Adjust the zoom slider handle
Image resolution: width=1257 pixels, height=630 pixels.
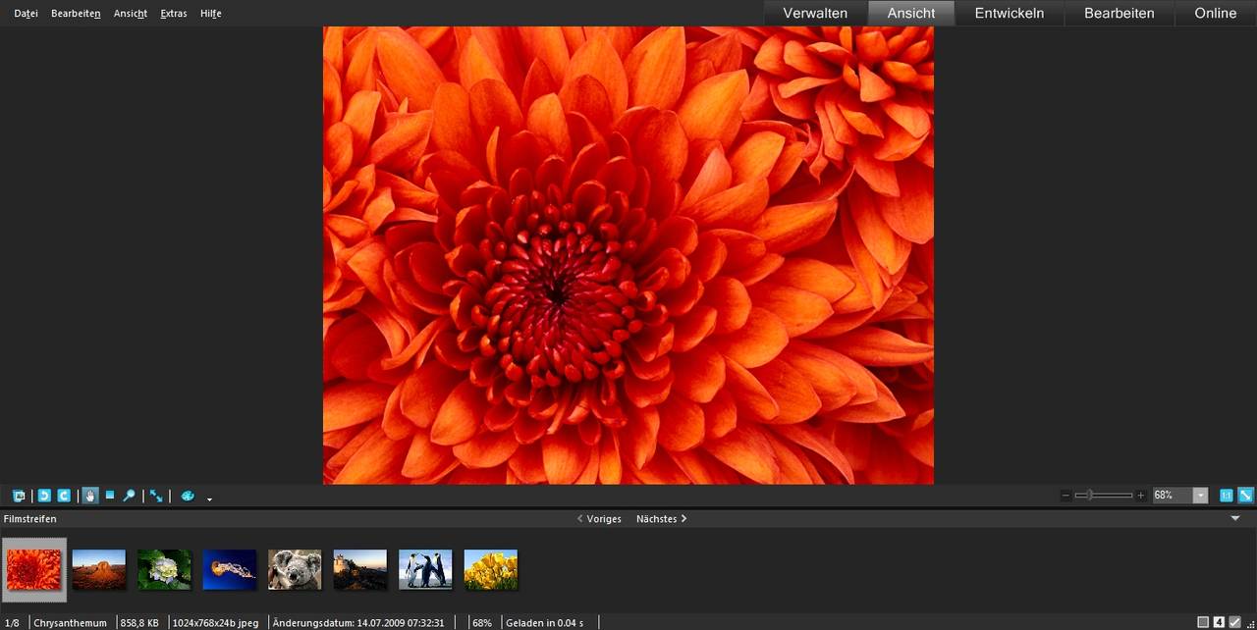coord(1090,496)
